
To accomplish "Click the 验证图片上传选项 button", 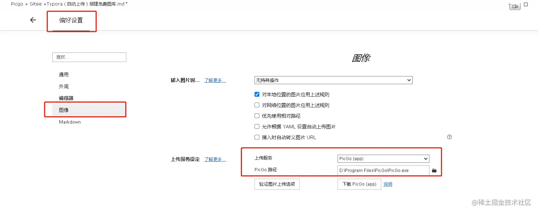I will click(x=277, y=184).
